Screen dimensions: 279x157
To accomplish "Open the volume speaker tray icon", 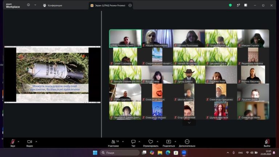I will click(x=252, y=153).
